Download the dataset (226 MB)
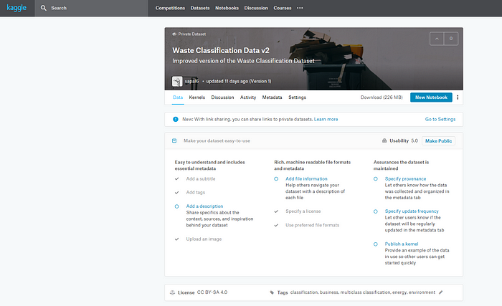 point(382,97)
